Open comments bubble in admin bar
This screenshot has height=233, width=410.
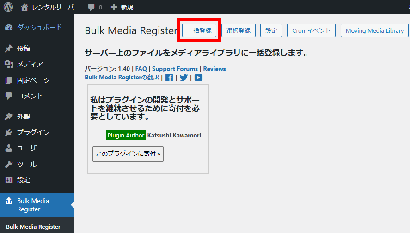[91, 7]
